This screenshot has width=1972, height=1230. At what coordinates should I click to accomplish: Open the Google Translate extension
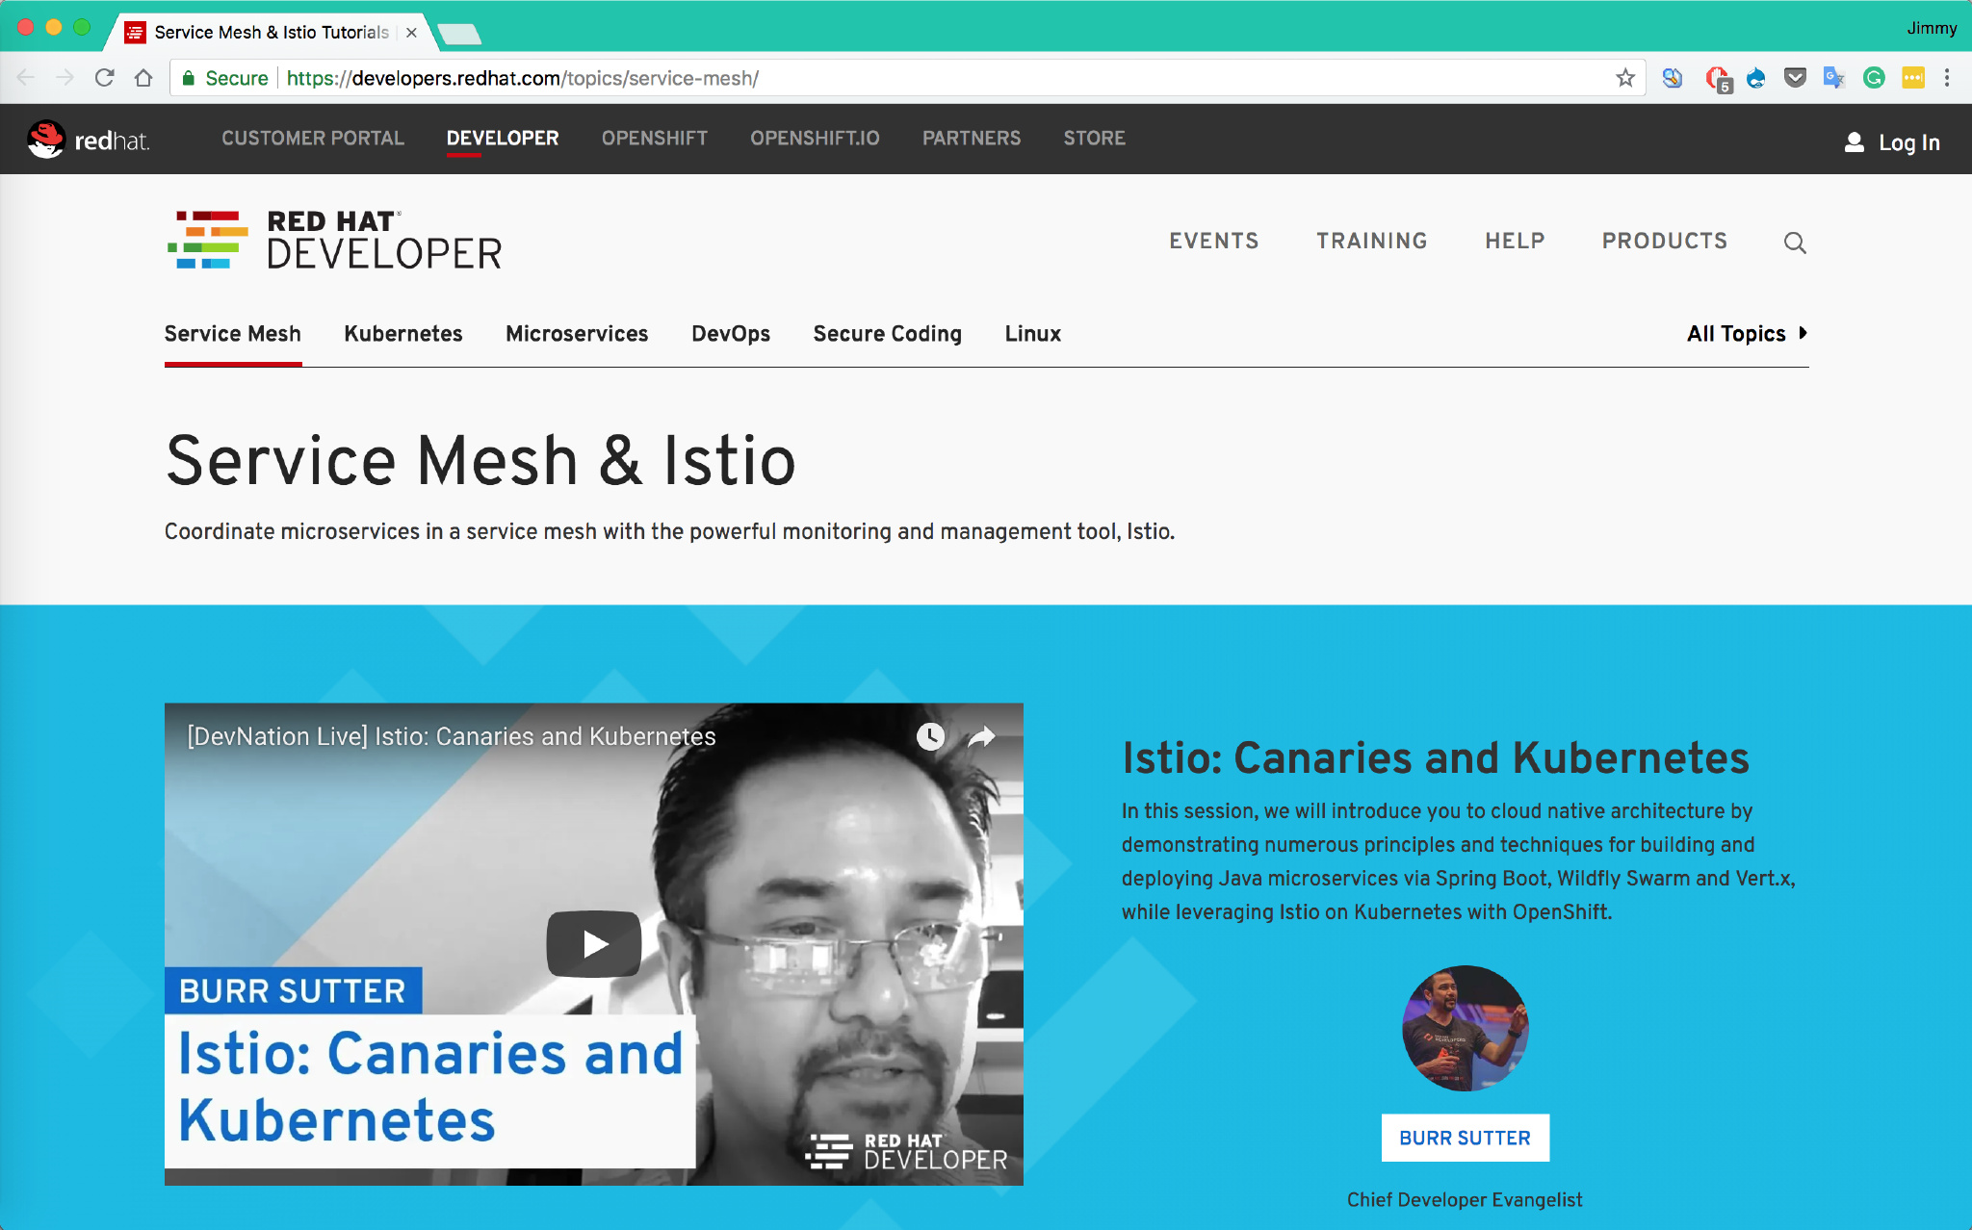1833,78
